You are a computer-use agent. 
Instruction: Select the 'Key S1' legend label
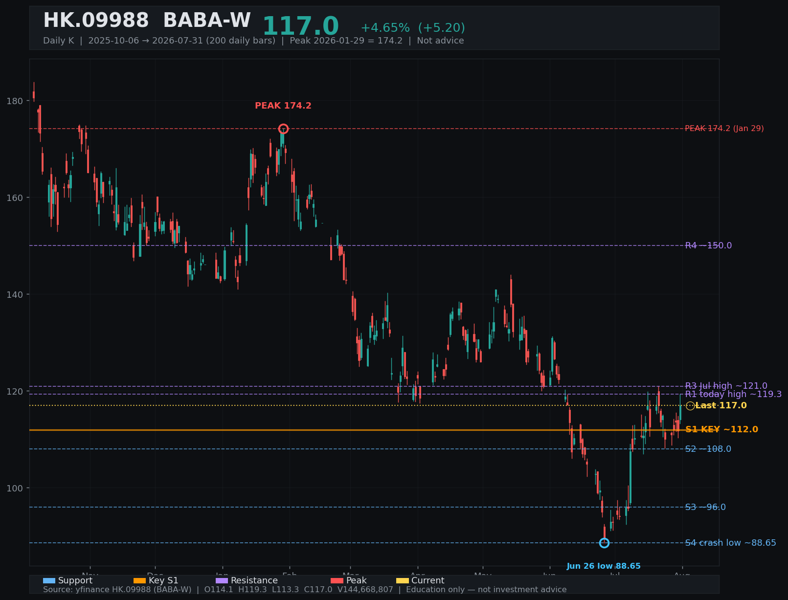pos(163,580)
